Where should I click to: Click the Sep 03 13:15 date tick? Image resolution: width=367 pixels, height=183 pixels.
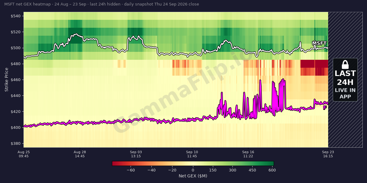[x=136, y=154]
